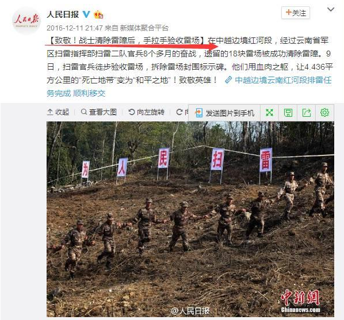Click the soldiers minefield photo
This screenshot has height=320, width=344.
(x=190, y=219)
